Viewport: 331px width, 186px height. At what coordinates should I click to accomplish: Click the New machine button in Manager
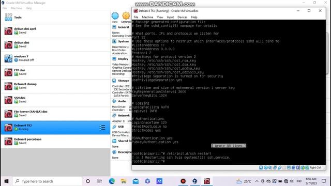point(115,18)
